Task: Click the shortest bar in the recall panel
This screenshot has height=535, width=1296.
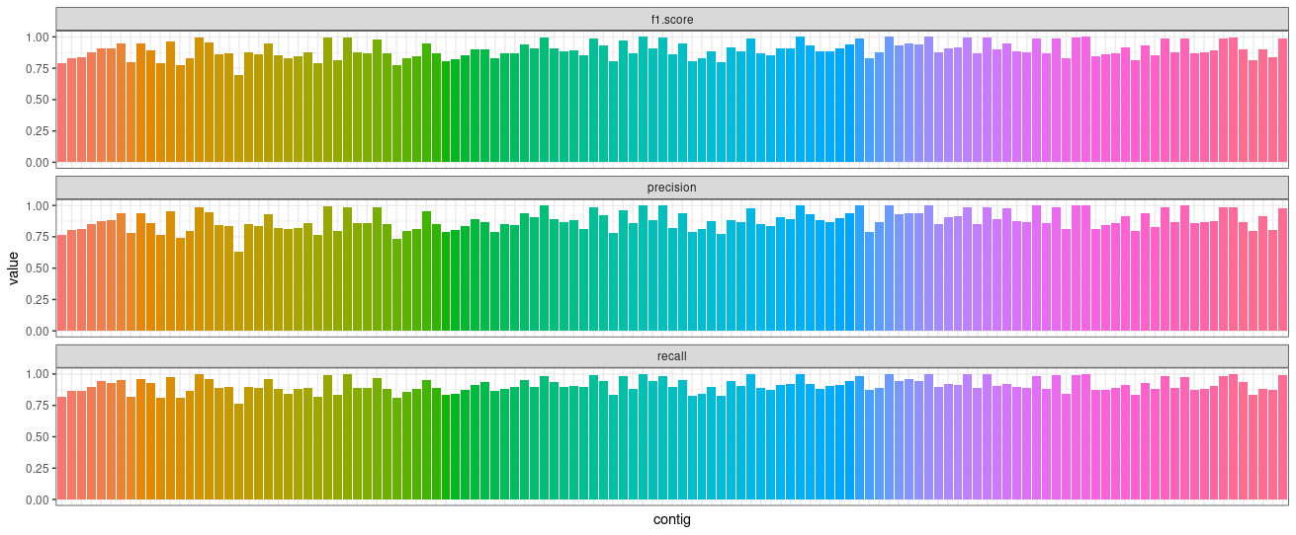Action: (239, 451)
